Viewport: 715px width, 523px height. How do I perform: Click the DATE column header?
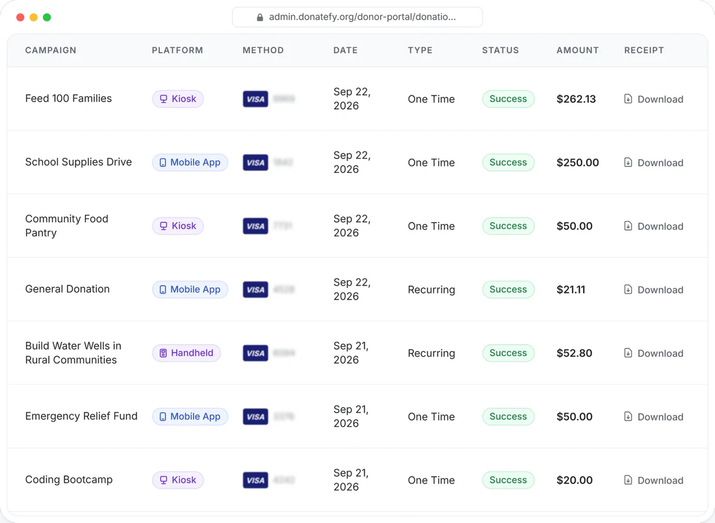tap(346, 50)
